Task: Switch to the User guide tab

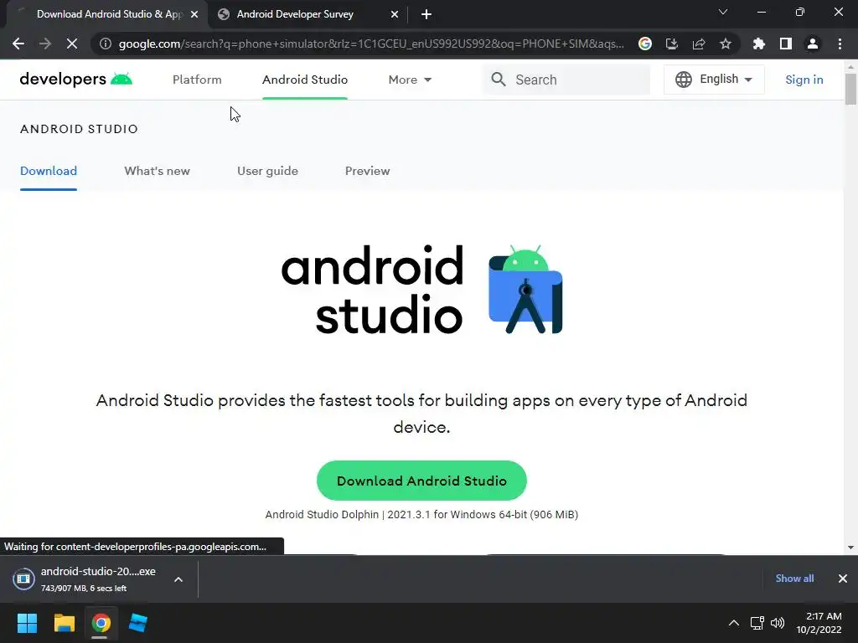Action: coord(267,171)
